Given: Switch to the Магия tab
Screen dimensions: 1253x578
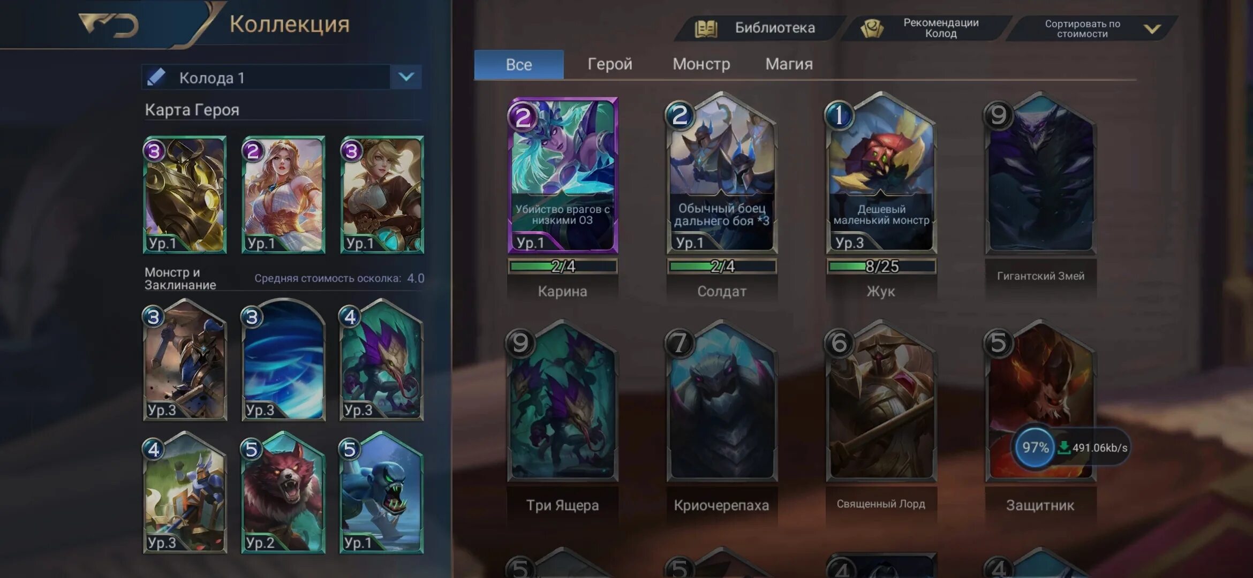Looking at the screenshot, I should click(789, 64).
